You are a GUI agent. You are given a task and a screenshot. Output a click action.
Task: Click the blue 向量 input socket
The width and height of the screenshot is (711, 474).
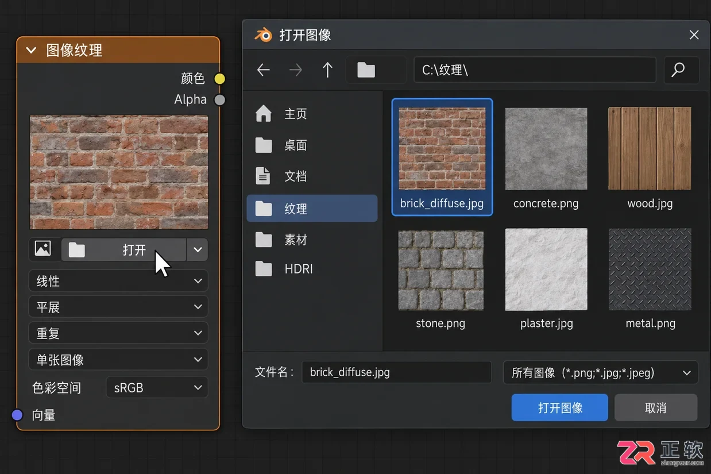point(17,415)
